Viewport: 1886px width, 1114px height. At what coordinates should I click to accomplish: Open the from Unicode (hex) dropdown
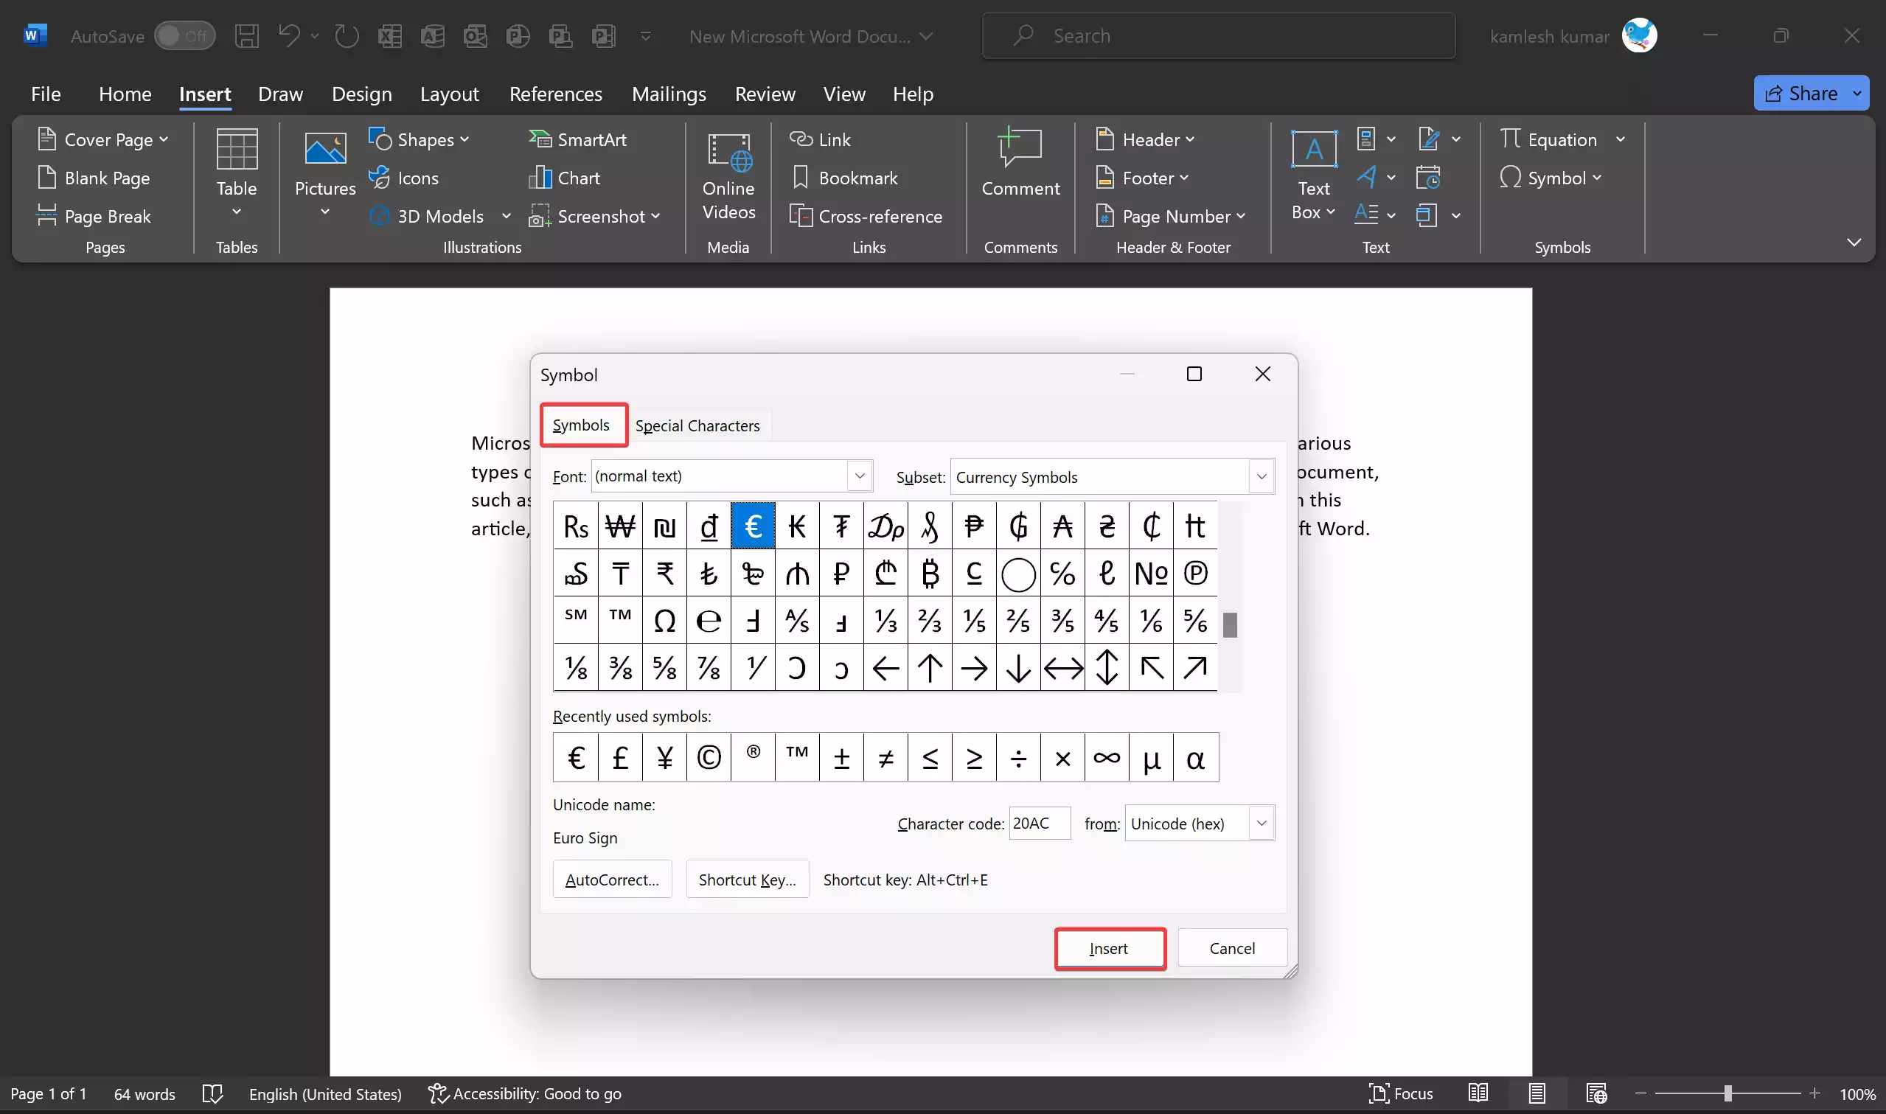click(1261, 823)
